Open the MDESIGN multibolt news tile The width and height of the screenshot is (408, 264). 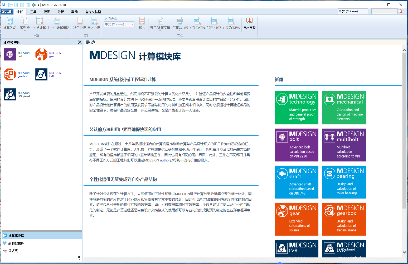click(x=344, y=145)
